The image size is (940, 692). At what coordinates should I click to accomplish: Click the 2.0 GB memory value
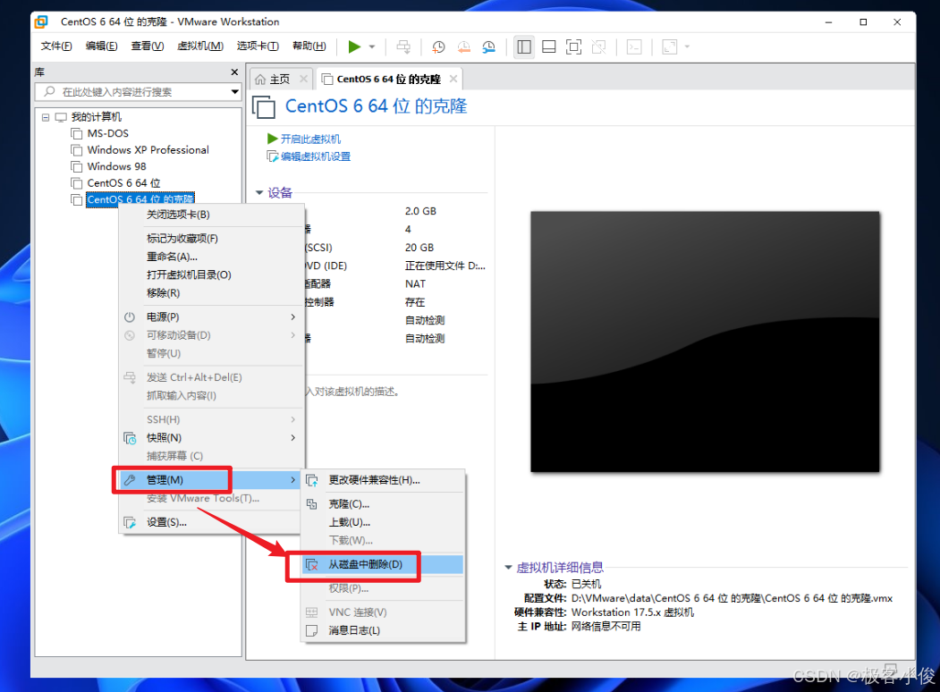[x=420, y=211]
